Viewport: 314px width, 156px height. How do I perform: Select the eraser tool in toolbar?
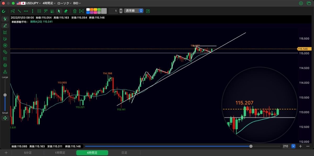(x=66, y=11)
